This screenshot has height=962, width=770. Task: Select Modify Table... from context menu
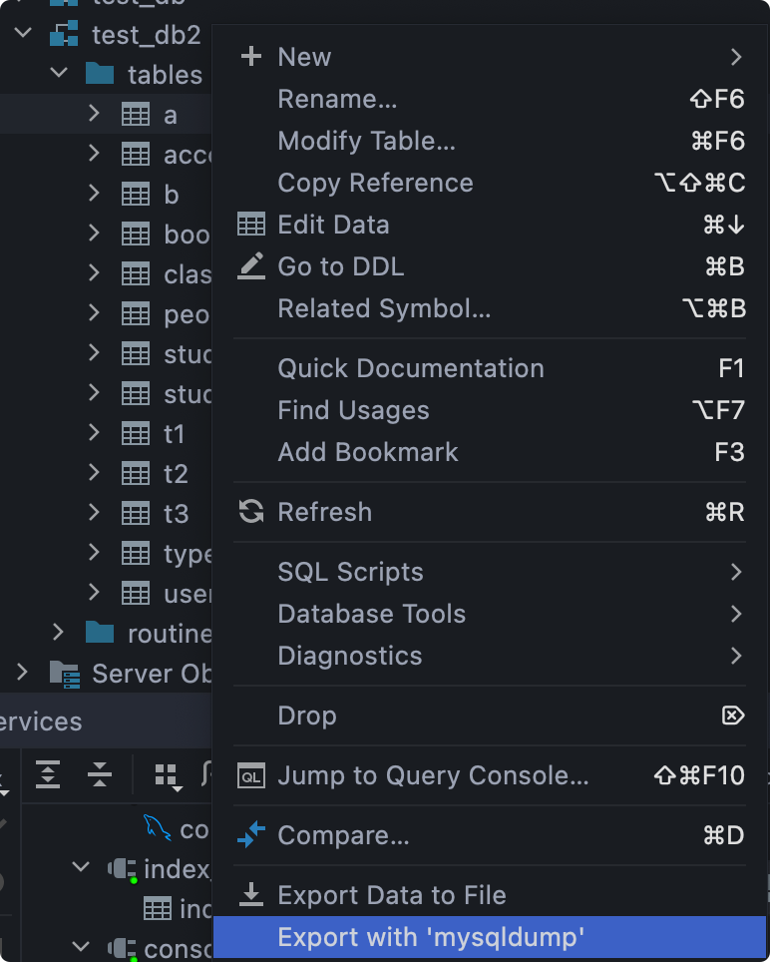tap(366, 141)
